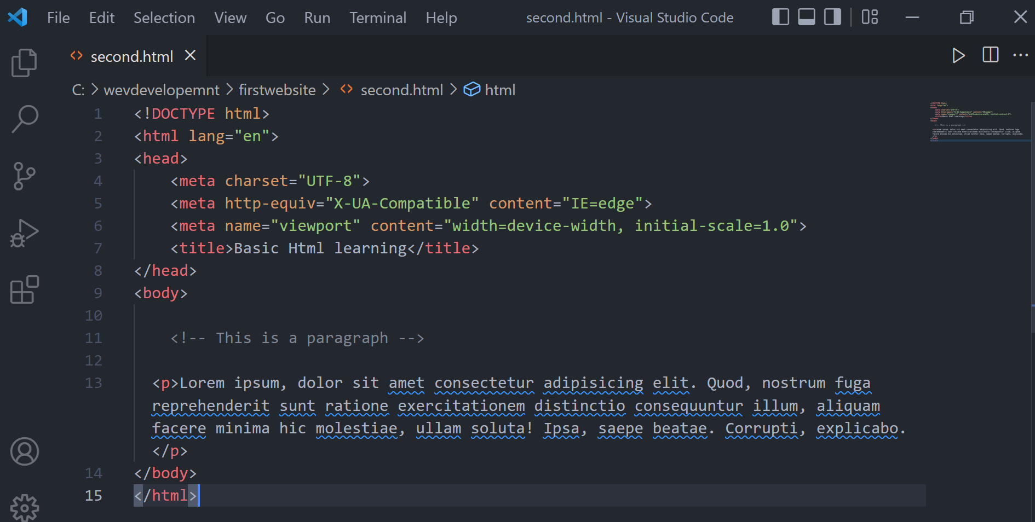Viewport: 1035px width, 522px height.
Task: Customize layout from the title bar
Action: [x=870, y=17]
